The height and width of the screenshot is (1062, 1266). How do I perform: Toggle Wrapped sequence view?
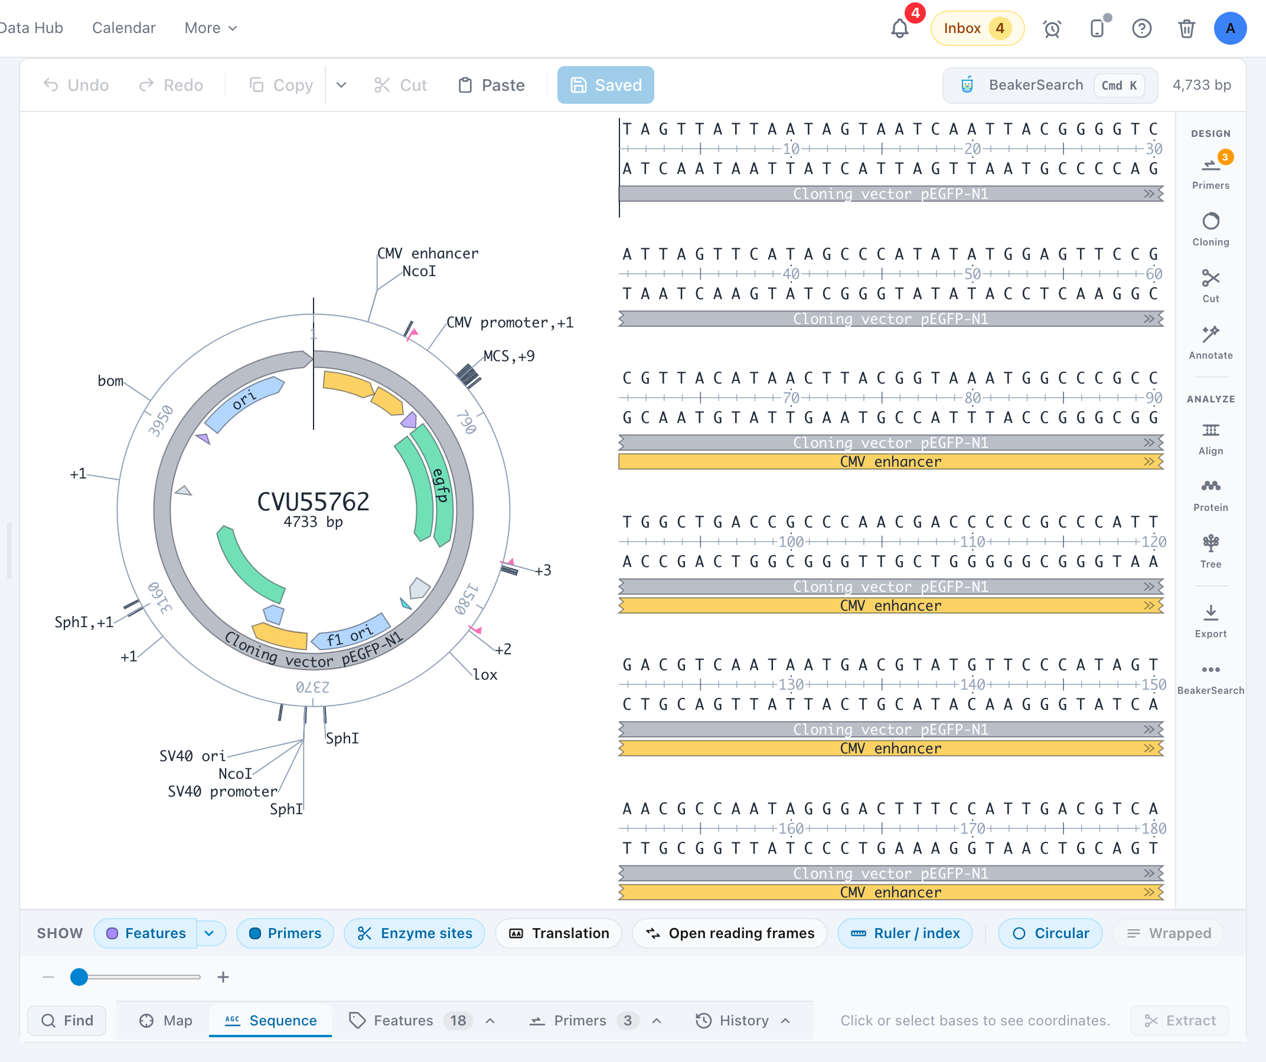[x=1169, y=933]
